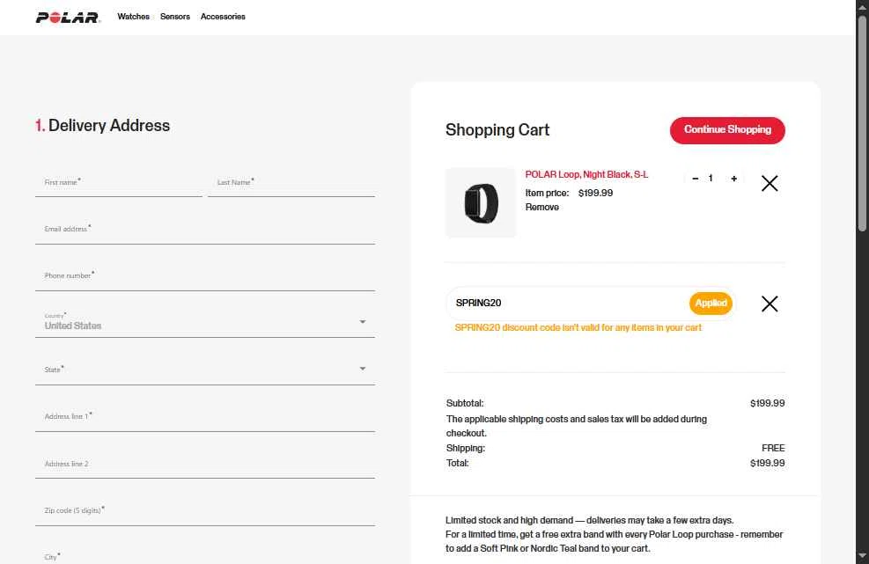Click the scrollbar down arrow
The height and width of the screenshot is (564, 869).
(x=862, y=556)
